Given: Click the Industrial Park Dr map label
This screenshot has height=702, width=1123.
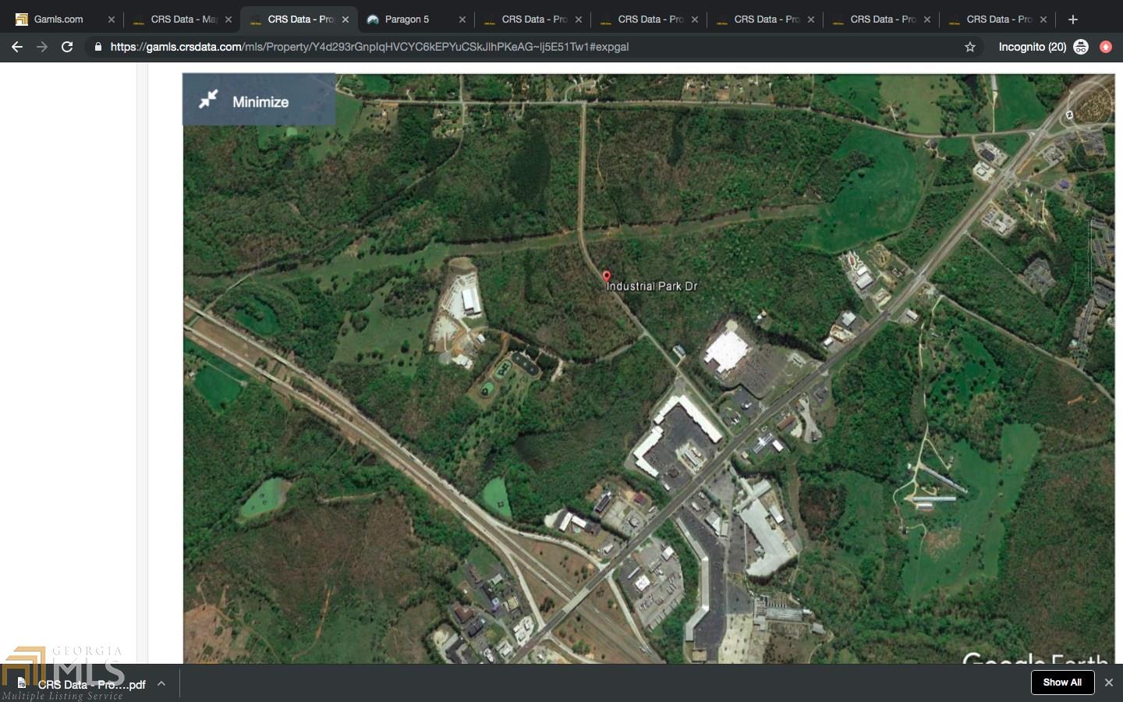Looking at the screenshot, I should 652,286.
